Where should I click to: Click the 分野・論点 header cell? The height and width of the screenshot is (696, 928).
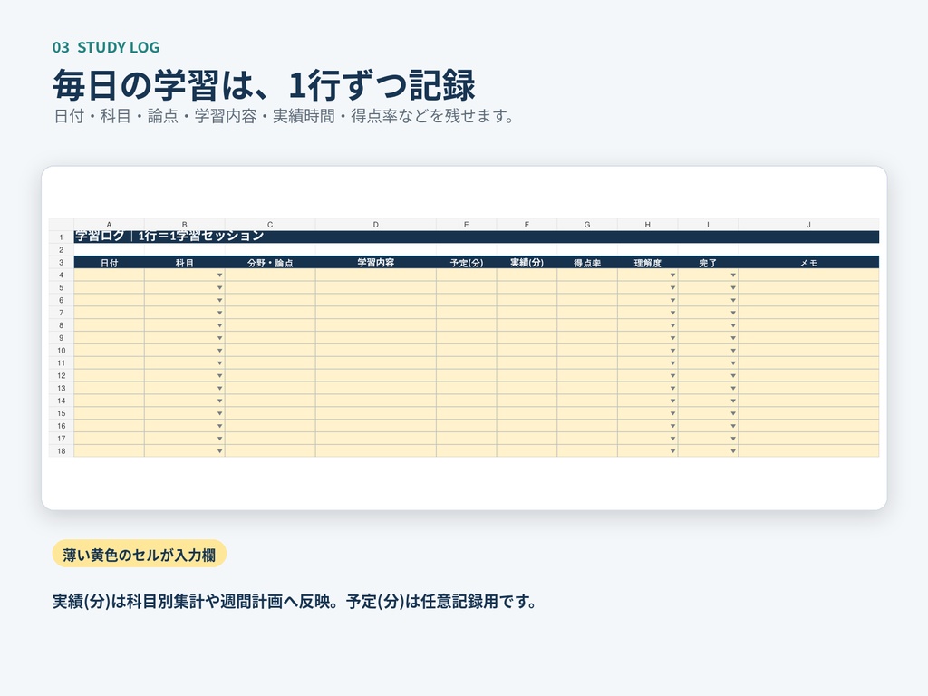pos(270,262)
